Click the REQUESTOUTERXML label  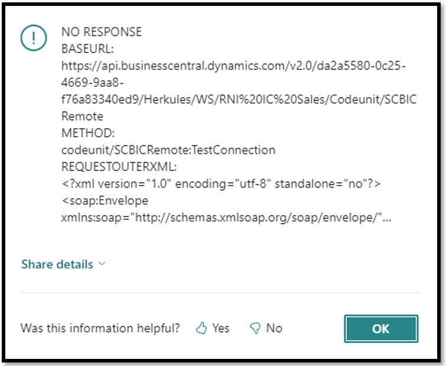(x=119, y=167)
